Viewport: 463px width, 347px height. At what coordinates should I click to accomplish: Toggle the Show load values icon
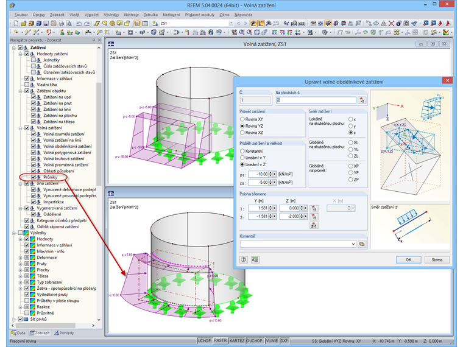(261, 23)
